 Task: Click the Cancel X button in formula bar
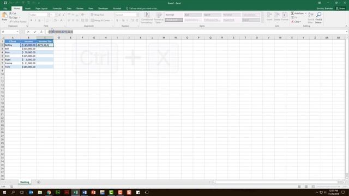(28, 32)
